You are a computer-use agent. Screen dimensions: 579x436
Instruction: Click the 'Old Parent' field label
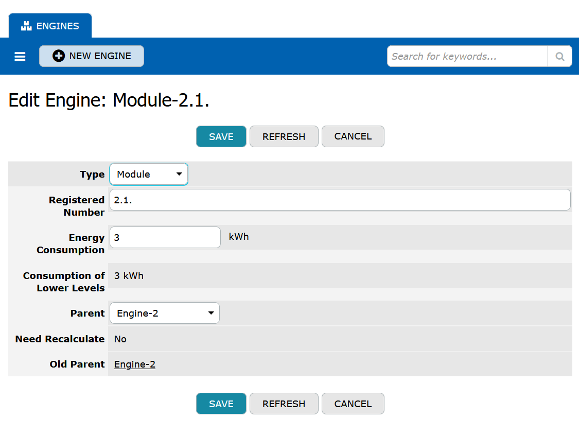(77, 364)
